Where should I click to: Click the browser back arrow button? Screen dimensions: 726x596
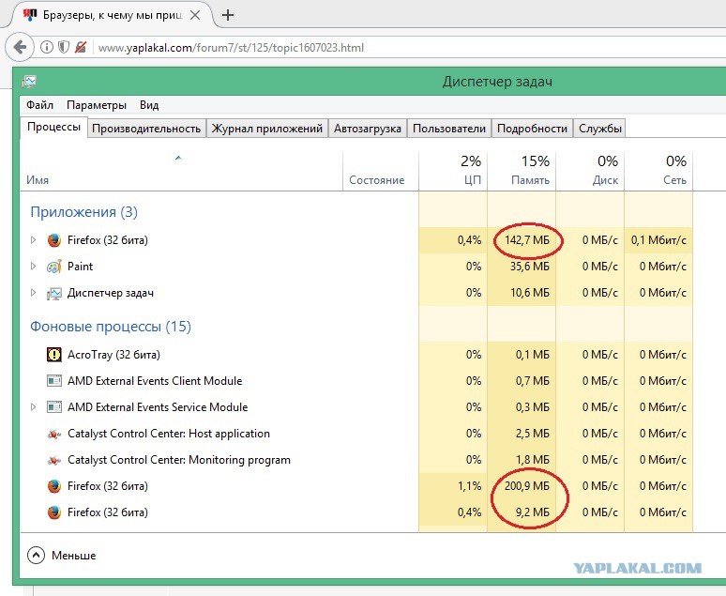(x=20, y=47)
